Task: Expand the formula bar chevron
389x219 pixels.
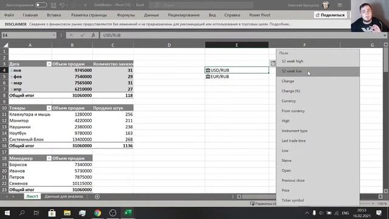Action: coord(385,35)
